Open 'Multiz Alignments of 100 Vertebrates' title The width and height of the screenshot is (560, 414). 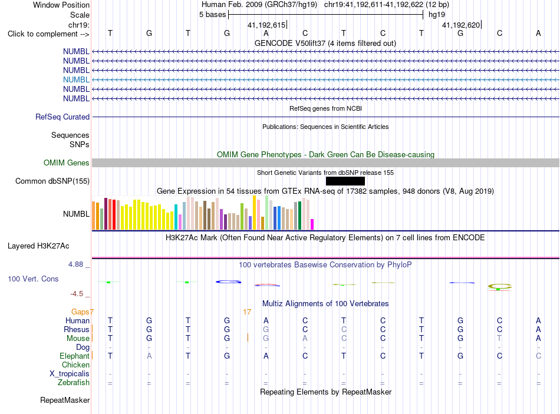tap(325, 304)
